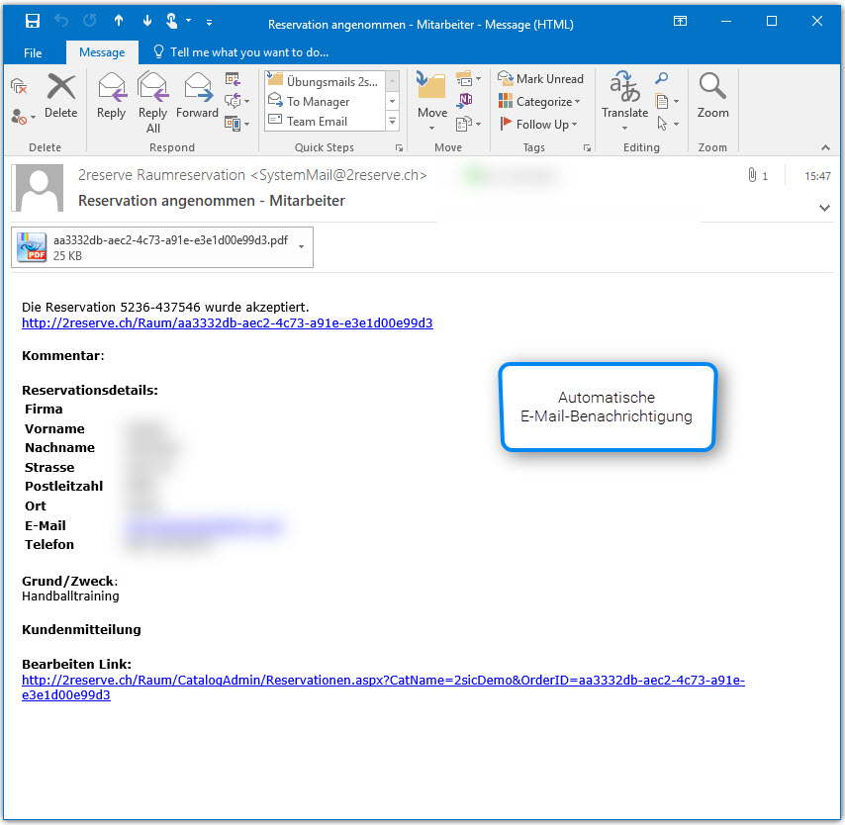The width and height of the screenshot is (845, 825).
Task: Start a search with the Find magnifier
Action: pyautogui.click(x=660, y=77)
